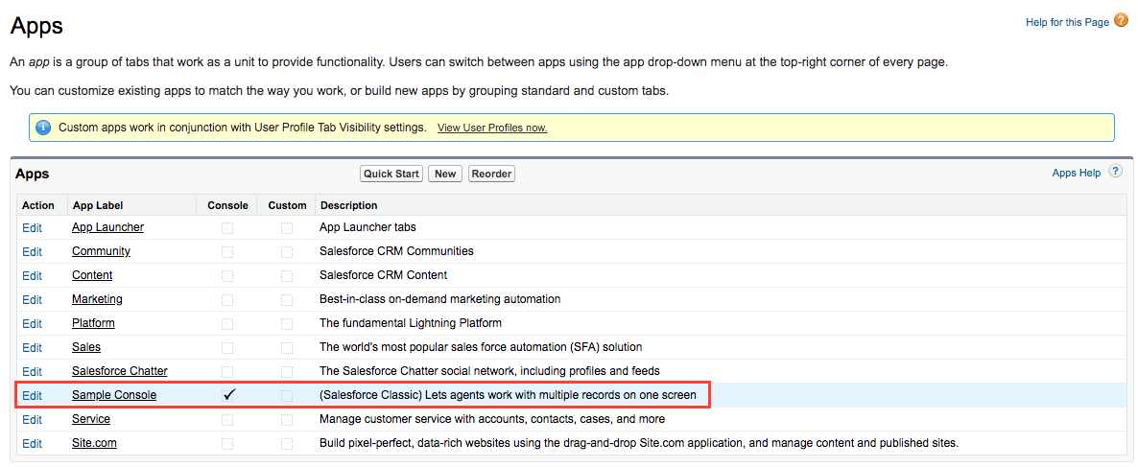The image size is (1138, 467).
Task: Click the Sample Console description text
Action: click(x=508, y=395)
